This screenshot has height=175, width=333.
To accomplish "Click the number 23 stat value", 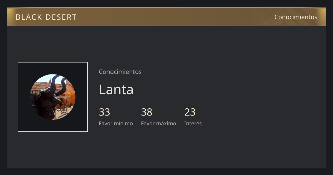I will (190, 112).
